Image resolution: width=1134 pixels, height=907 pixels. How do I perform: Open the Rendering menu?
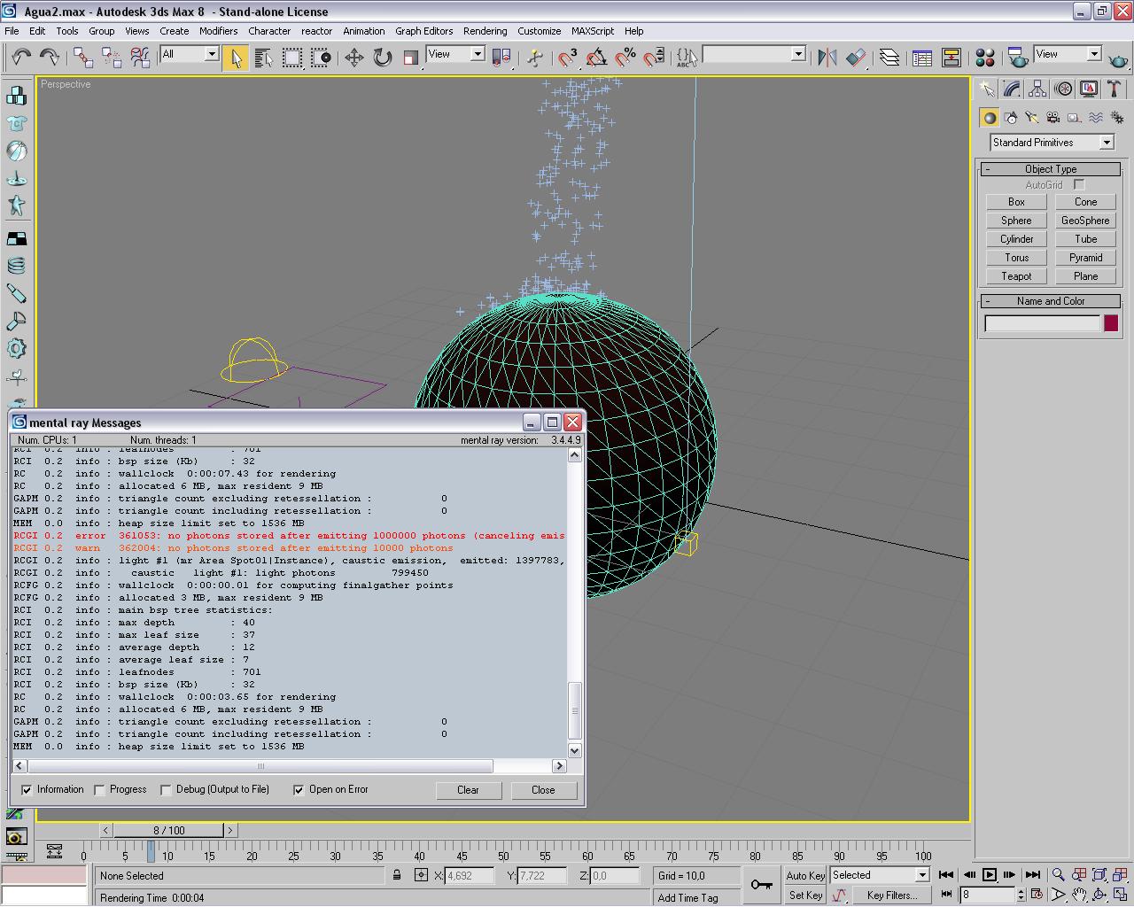(485, 31)
